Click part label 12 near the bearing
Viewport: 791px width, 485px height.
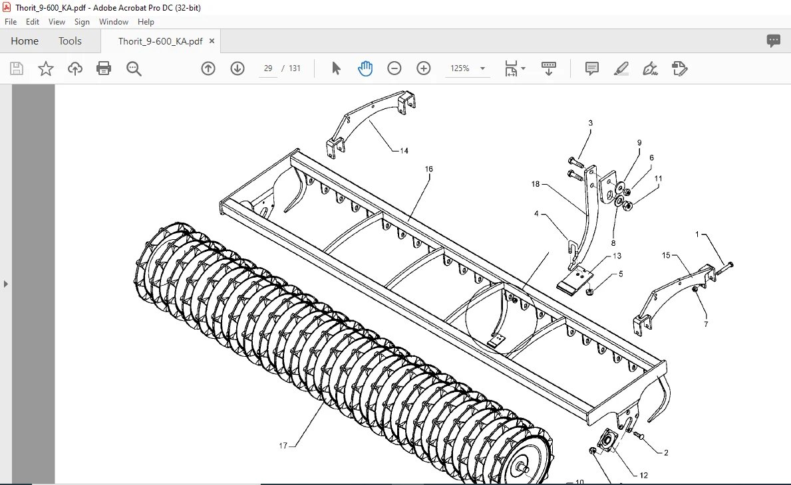point(643,475)
